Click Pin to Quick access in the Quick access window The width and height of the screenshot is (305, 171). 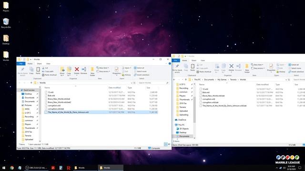tap(22, 71)
